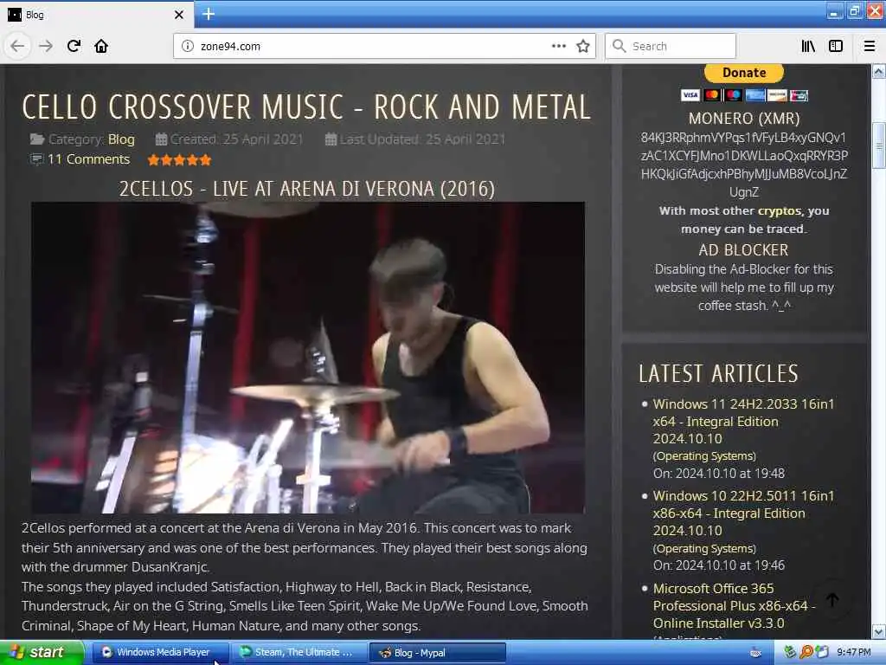Open the cryptos link in sidebar
The width and height of the screenshot is (886, 665).
tap(780, 211)
